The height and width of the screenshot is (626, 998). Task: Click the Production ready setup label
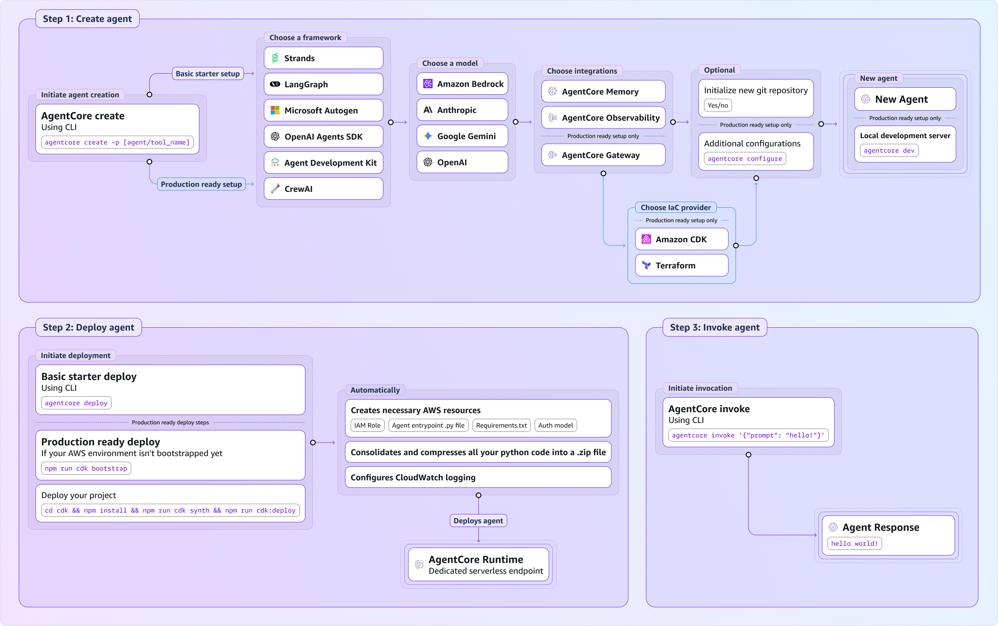click(x=201, y=184)
